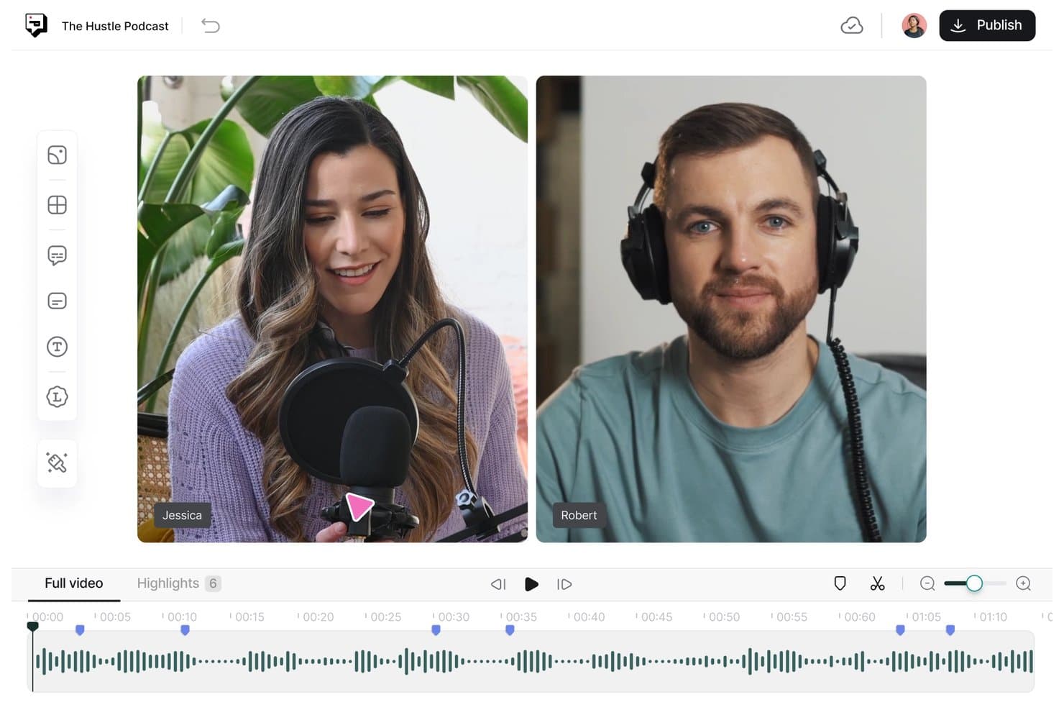Select the circled T text tool
This screenshot has width=1064, height=710.
pos(57,347)
